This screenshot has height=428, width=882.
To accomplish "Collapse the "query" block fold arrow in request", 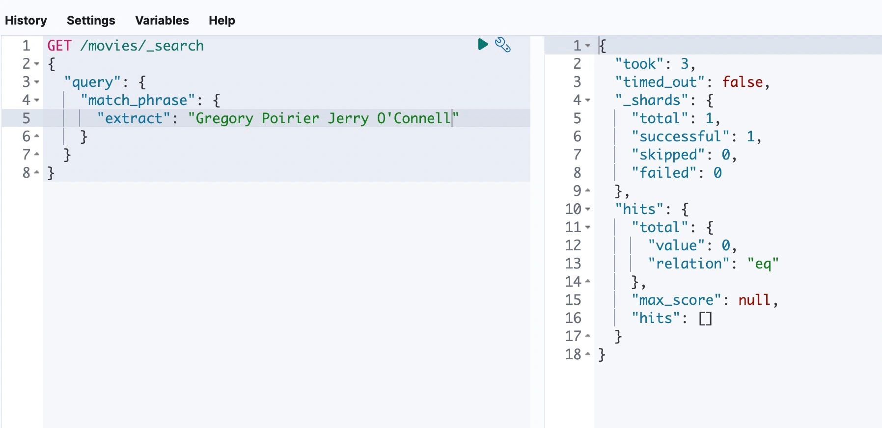I will coord(37,82).
